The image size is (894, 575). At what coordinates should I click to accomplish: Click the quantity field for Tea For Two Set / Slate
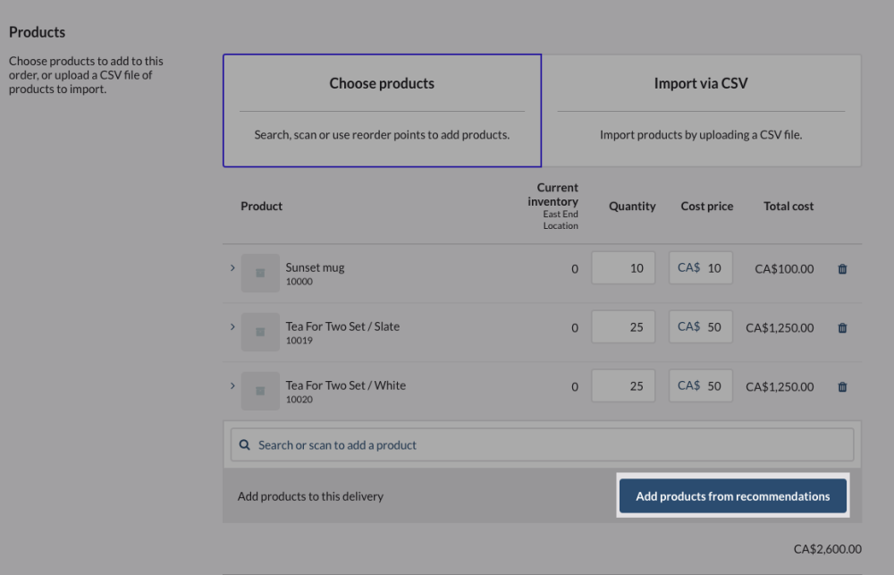(x=623, y=326)
